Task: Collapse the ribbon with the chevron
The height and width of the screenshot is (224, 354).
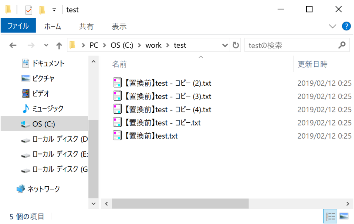Action: coord(332,26)
